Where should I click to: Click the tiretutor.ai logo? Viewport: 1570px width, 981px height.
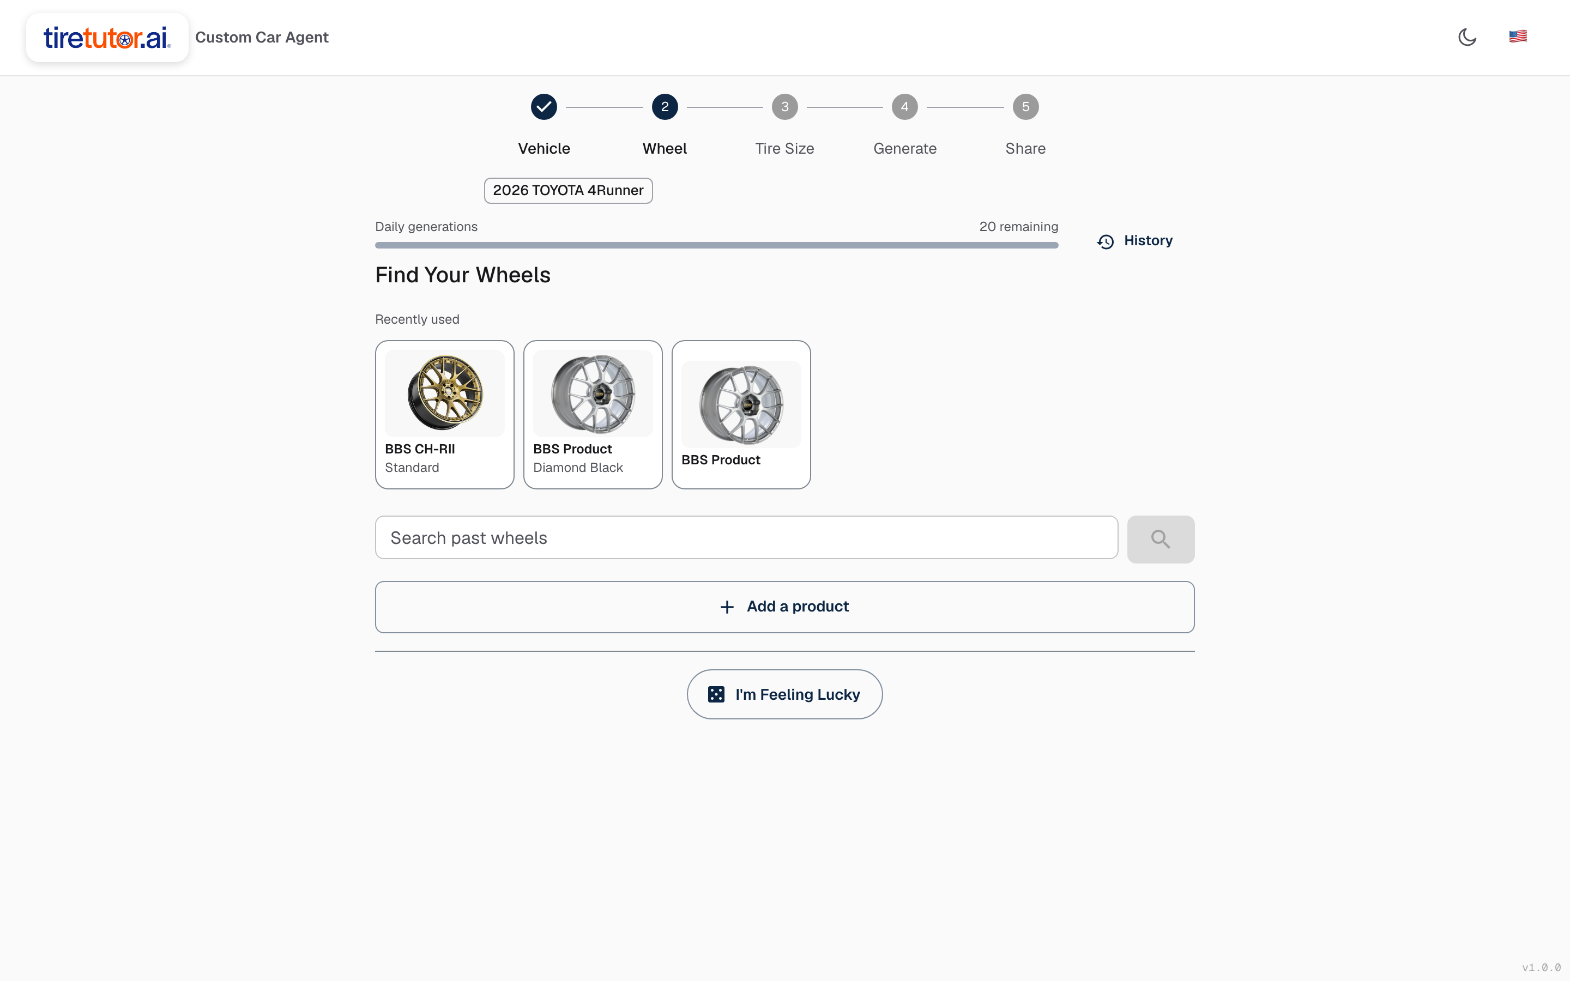pyautogui.click(x=107, y=38)
